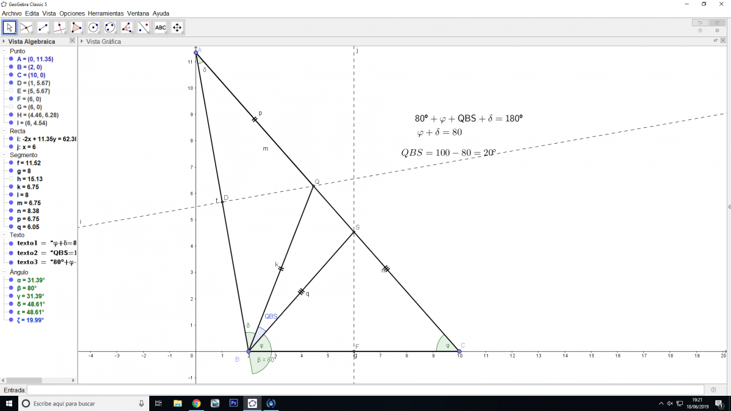Collapse the Ángulo group
Screen dimensions: 731x411
click(x=4, y=272)
